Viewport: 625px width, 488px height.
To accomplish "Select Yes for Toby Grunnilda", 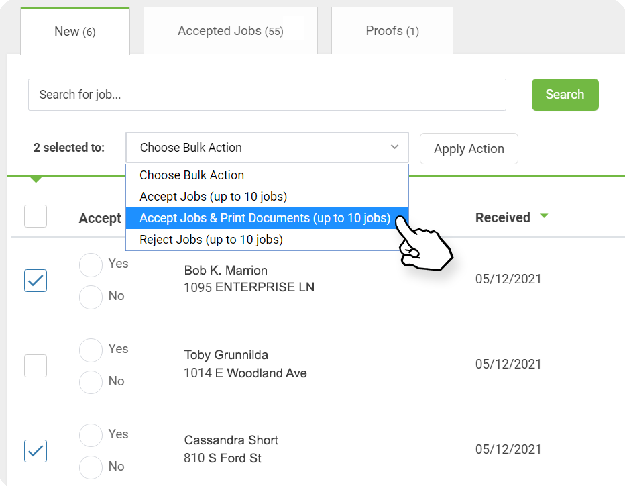I will click(x=91, y=350).
